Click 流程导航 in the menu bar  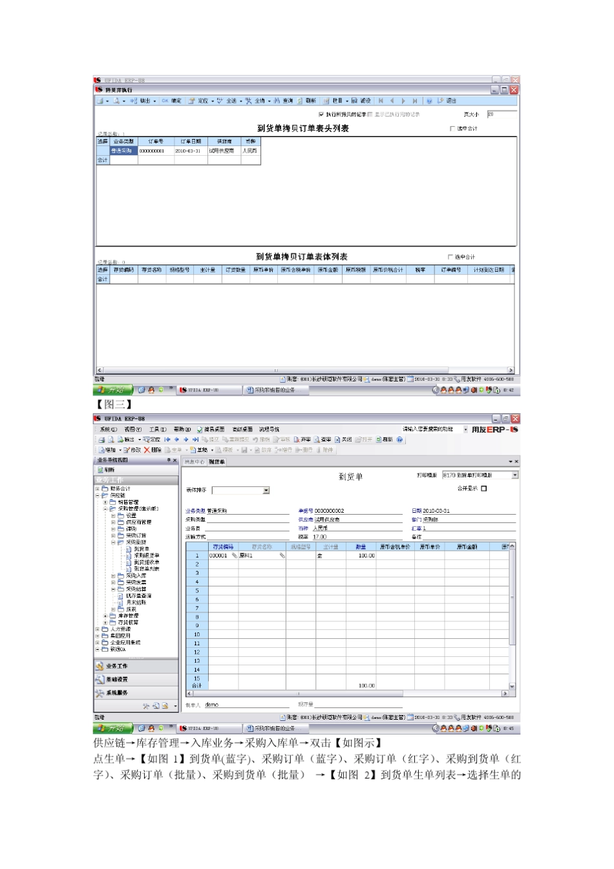[x=270, y=429]
